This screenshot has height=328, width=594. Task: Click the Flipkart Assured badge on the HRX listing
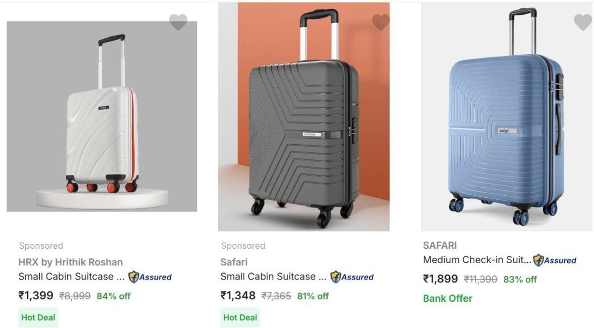coord(149,277)
